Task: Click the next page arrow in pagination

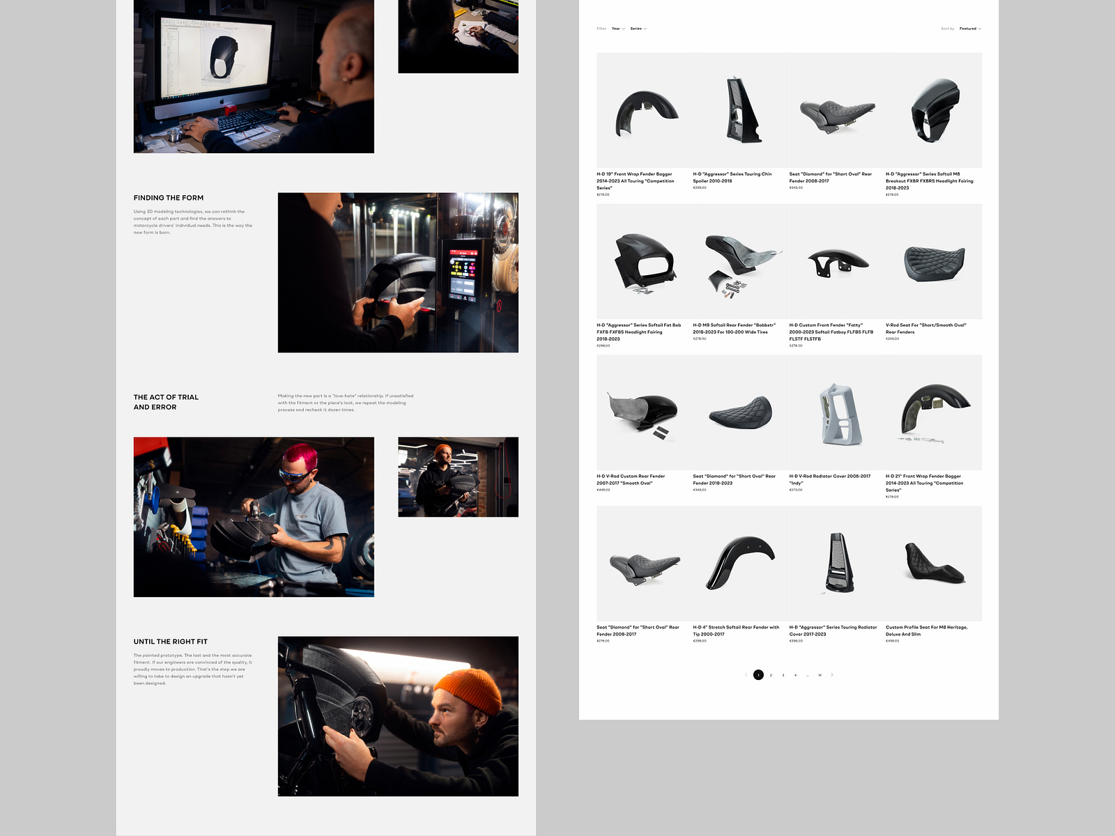Action: tap(831, 674)
